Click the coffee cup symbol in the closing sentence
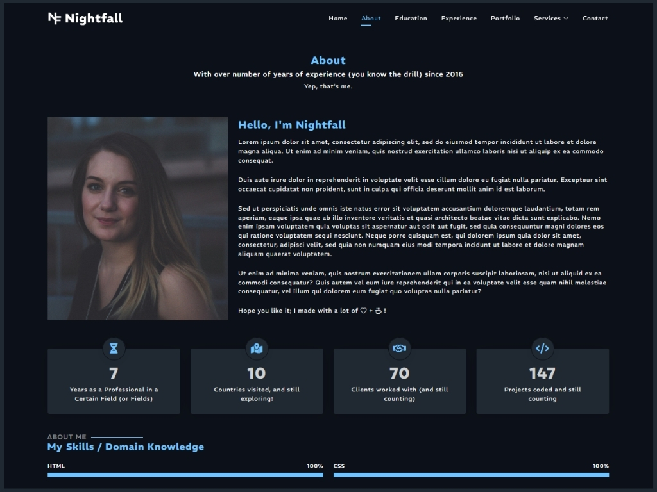The image size is (657, 492). click(379, 310)
